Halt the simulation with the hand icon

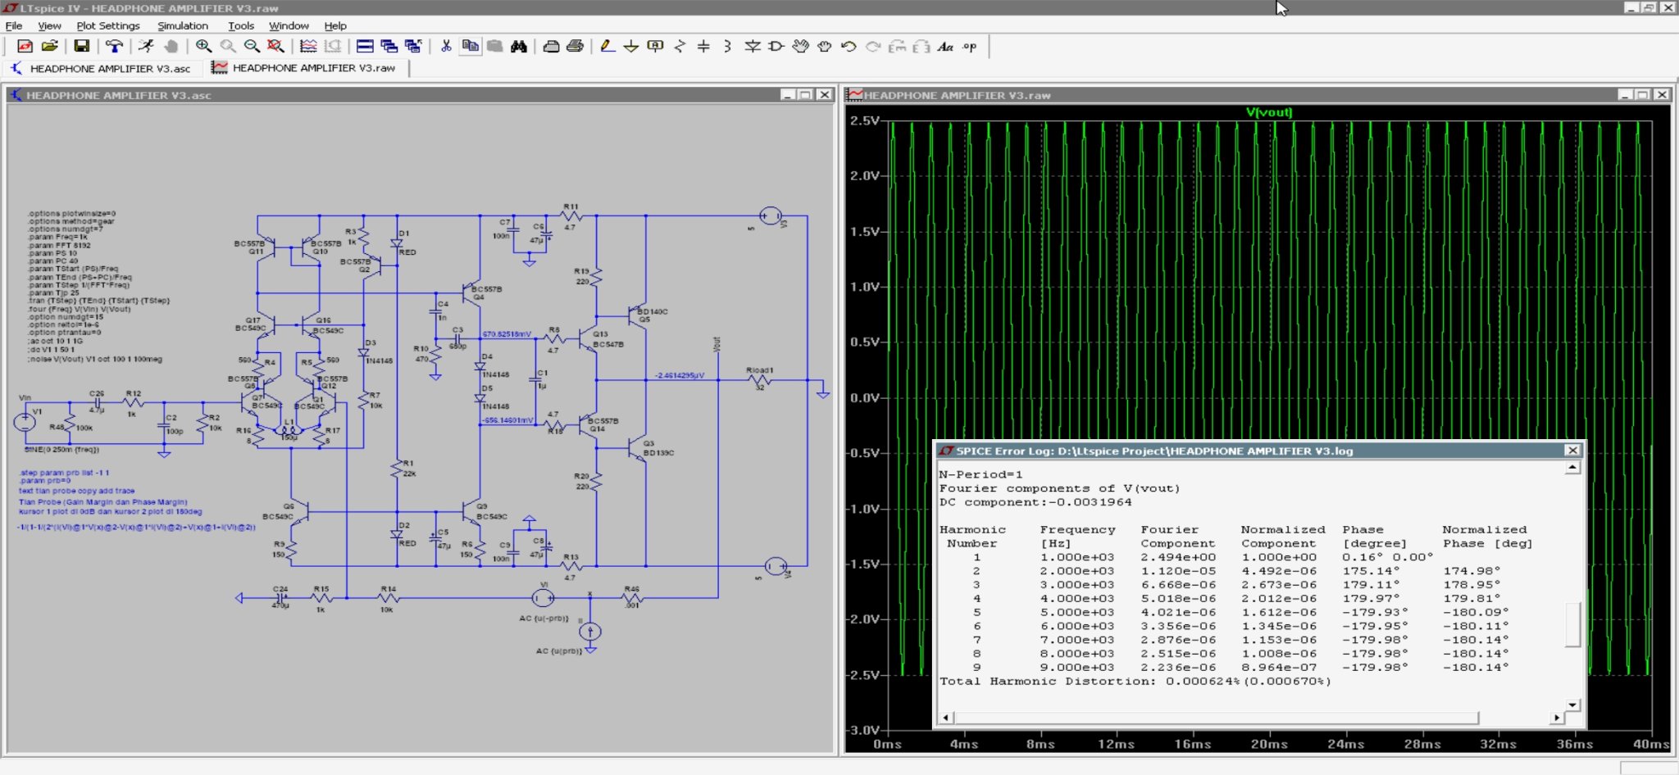171,47
